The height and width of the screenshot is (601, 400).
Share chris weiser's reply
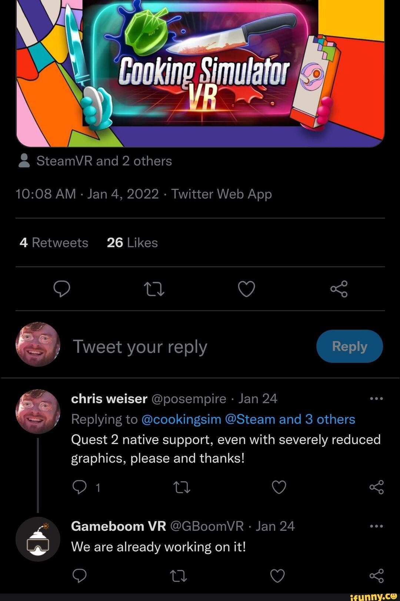pyautogui.click(x=376, y=487)
